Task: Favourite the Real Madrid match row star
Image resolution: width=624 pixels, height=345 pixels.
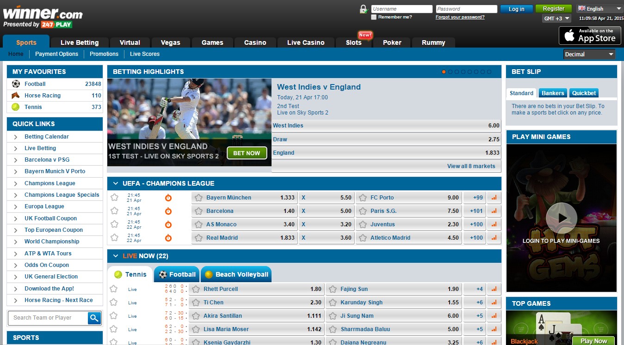Action: [114, 237]
